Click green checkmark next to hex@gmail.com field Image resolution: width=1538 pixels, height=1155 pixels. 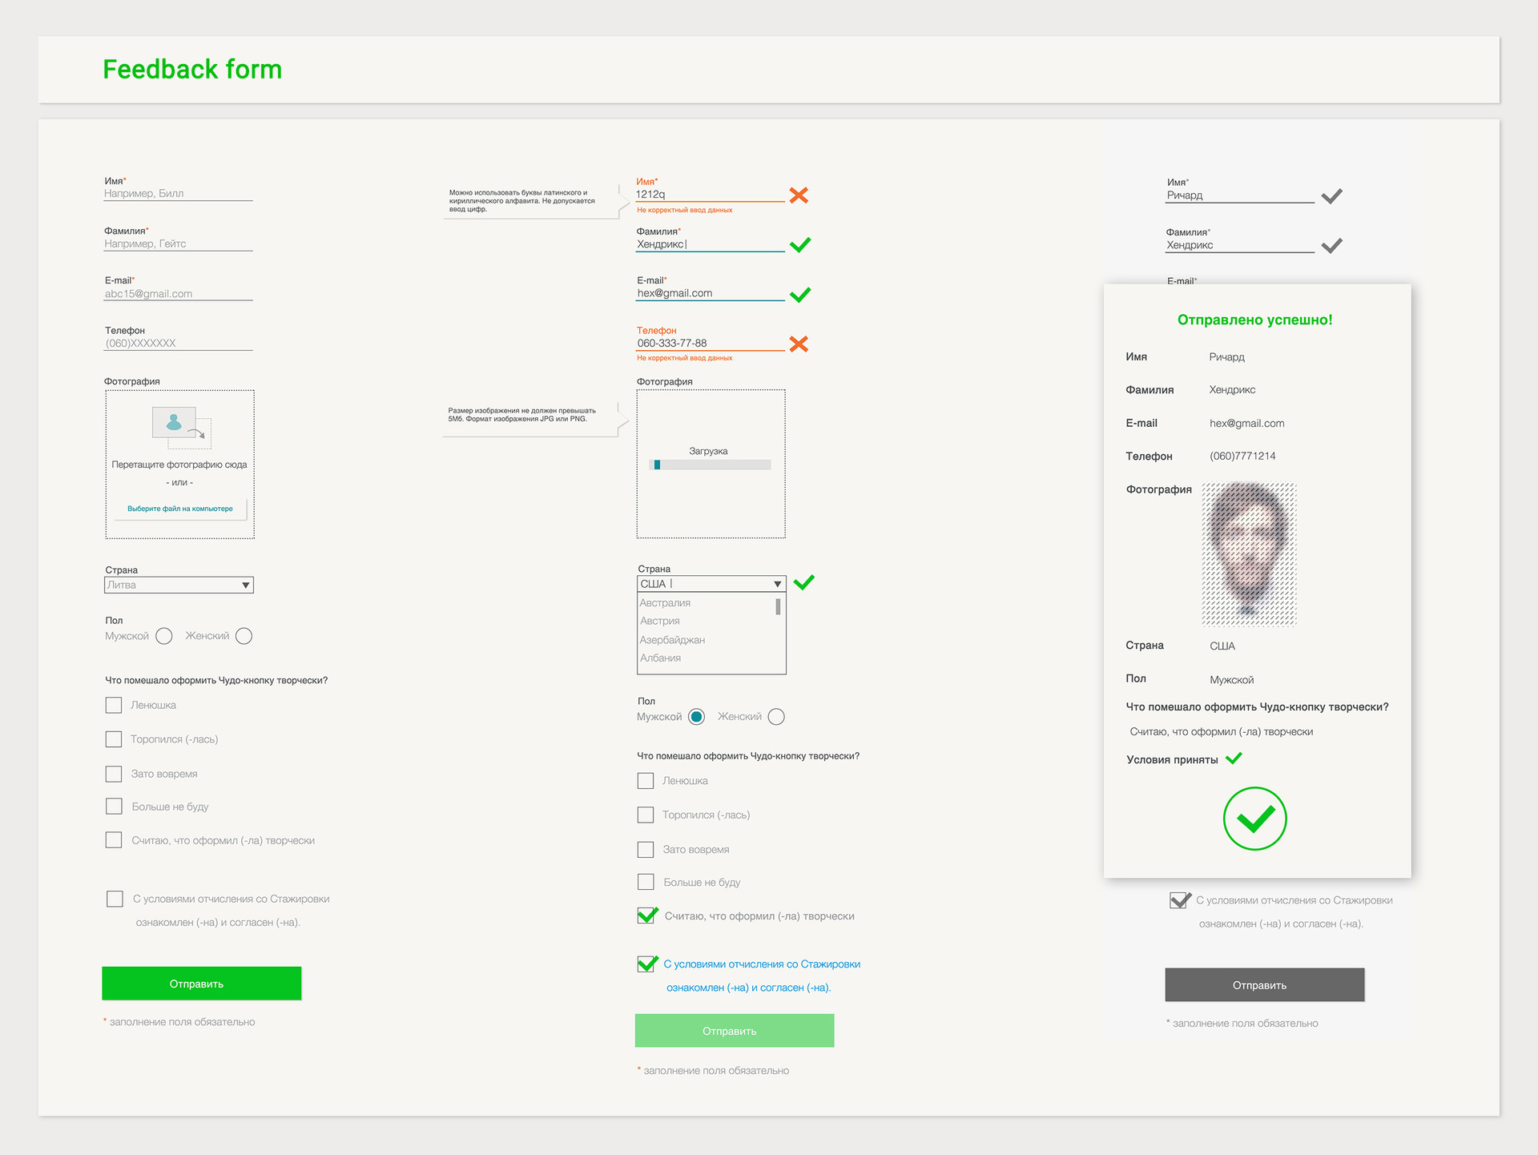[799, 295]
